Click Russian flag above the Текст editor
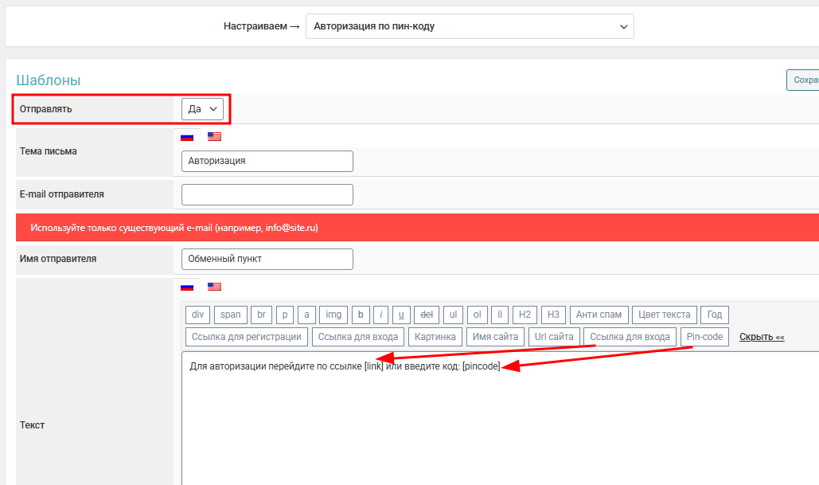The image size is (819, 485). click(x=187, y=287)
